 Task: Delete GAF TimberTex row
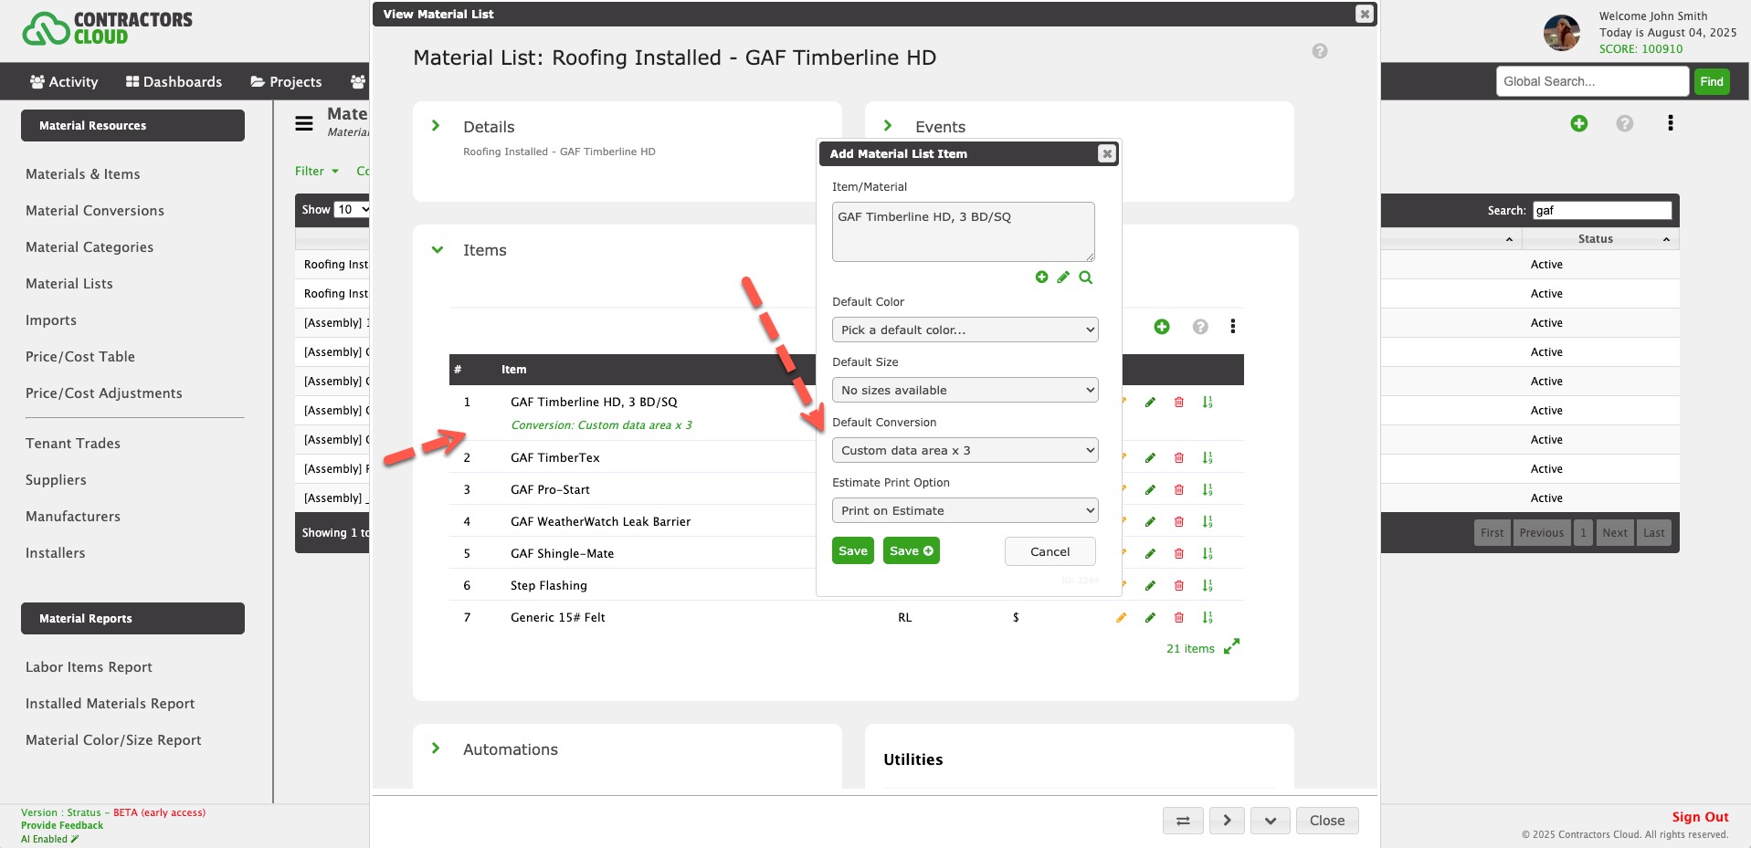point(1179,458)
